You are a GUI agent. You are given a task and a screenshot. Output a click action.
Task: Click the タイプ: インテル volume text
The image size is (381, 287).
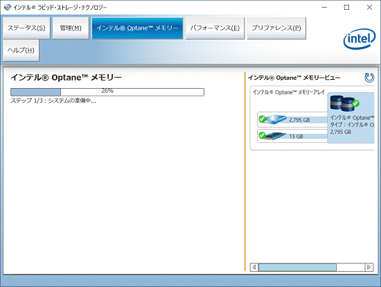pyautogui.click(x=352, y=125)
